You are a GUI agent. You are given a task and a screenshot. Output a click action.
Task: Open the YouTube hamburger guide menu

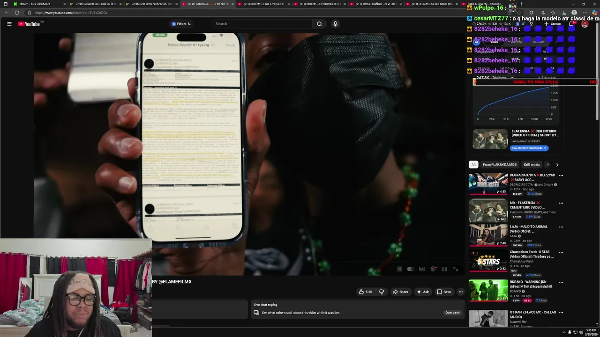pyautogui.click(x=9, y=24)
